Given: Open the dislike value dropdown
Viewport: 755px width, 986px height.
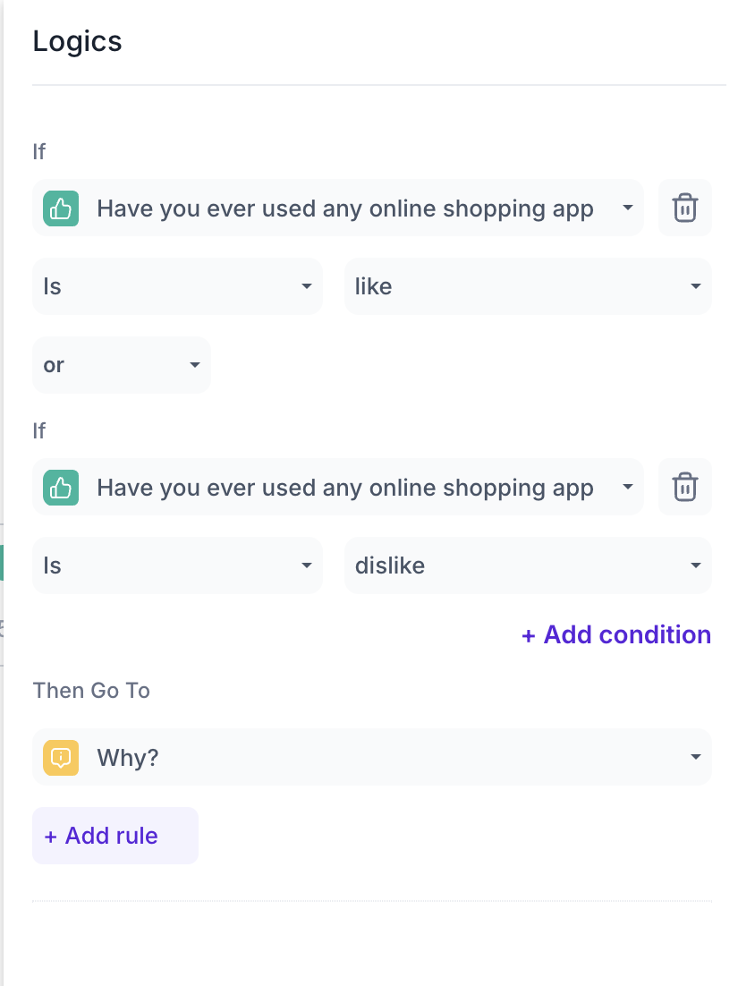Looking at the screenshot, I should (528, 565).
